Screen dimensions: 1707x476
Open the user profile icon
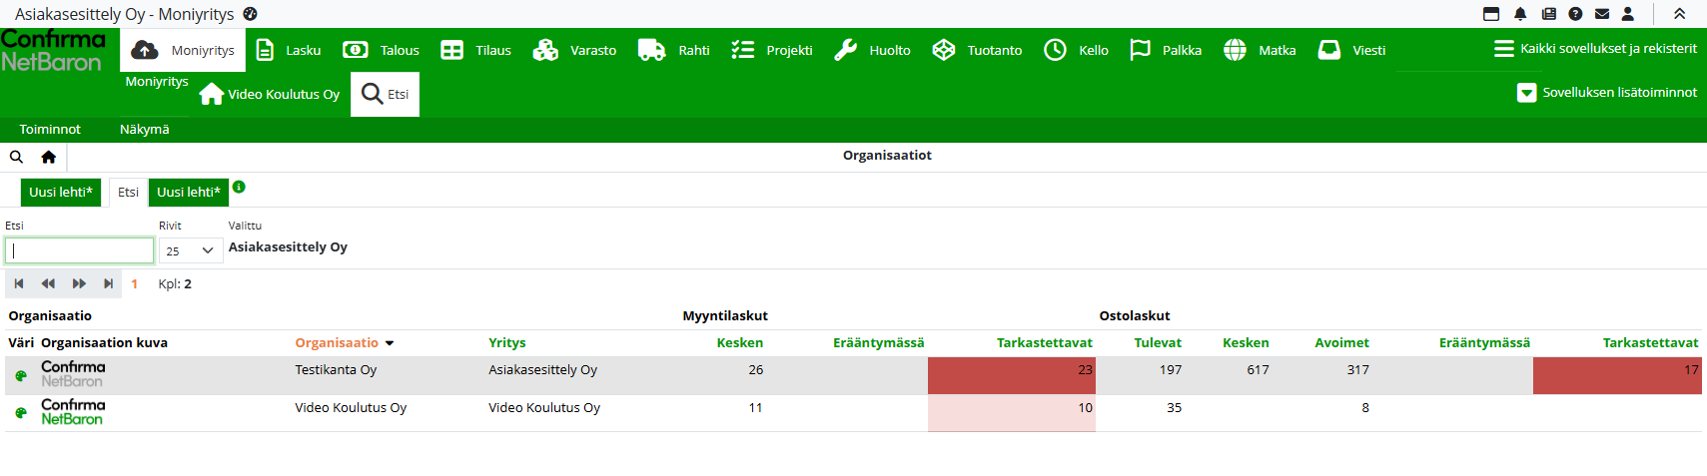tap(1628, 14)
